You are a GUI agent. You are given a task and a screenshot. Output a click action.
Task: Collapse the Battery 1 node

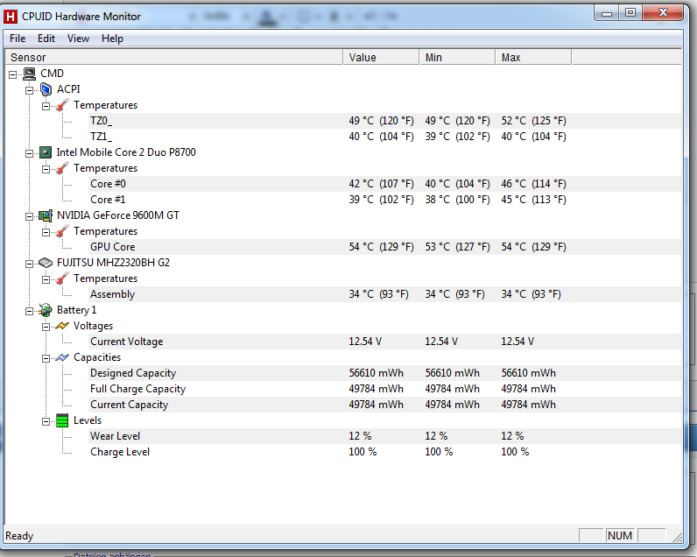click(30, 312)
